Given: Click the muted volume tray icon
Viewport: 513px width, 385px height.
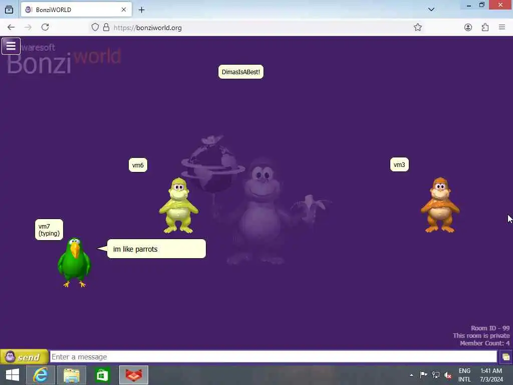Looking at the screenshot, I should tap(448, 375).
